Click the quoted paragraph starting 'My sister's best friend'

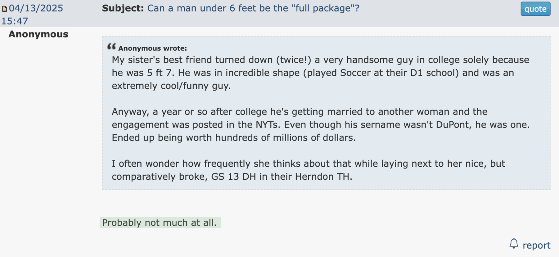[321, 73]
